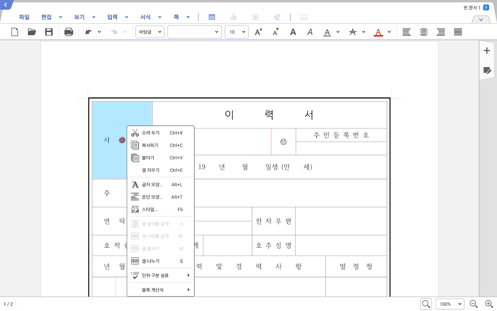Screen dimensions: 497x311
Task: Click the 호주성명 table cell
Action: pos(273,245)
